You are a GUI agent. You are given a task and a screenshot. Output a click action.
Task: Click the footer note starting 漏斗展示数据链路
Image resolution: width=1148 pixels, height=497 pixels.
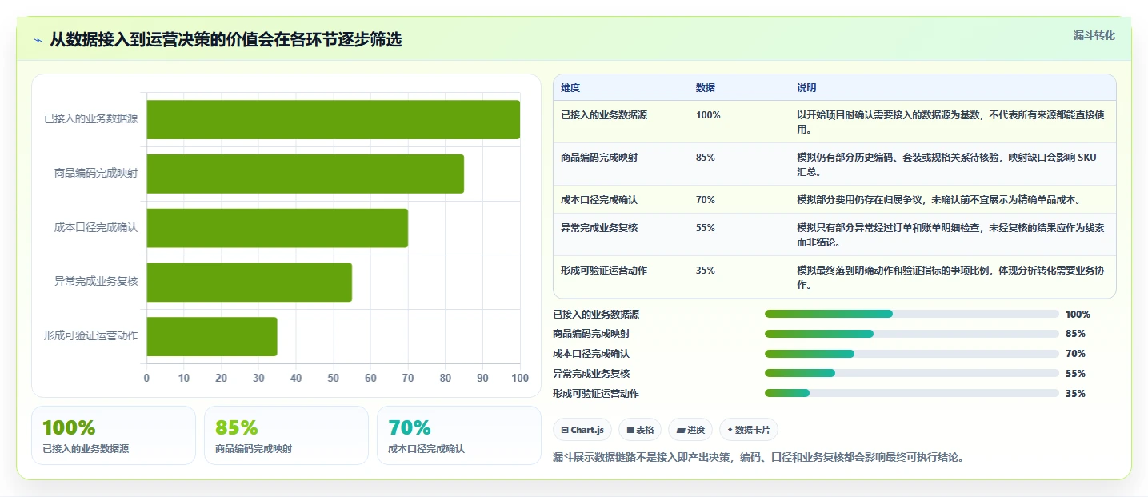coord(758,458)
